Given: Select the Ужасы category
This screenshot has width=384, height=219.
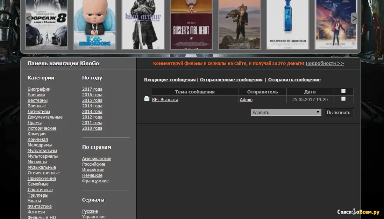Looking at the screenshot, I should click(34, 201).
